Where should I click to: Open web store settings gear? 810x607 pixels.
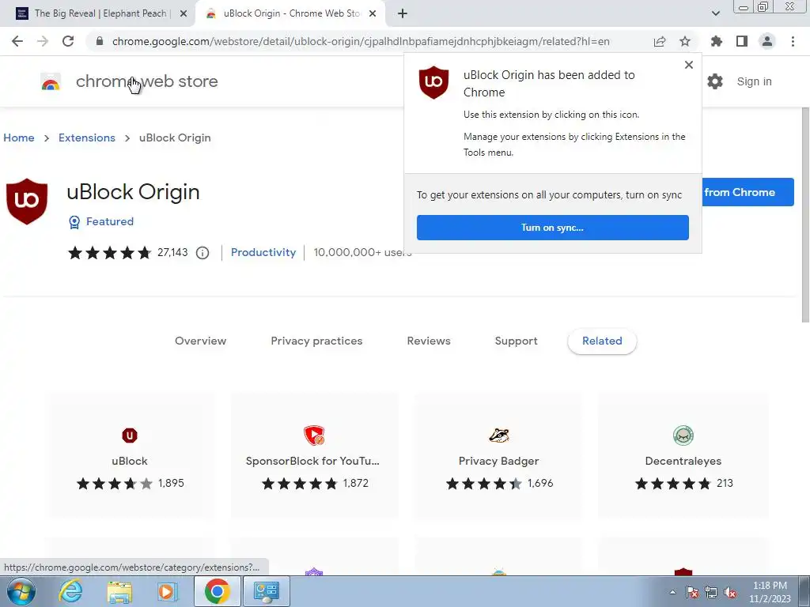[715, 81]
